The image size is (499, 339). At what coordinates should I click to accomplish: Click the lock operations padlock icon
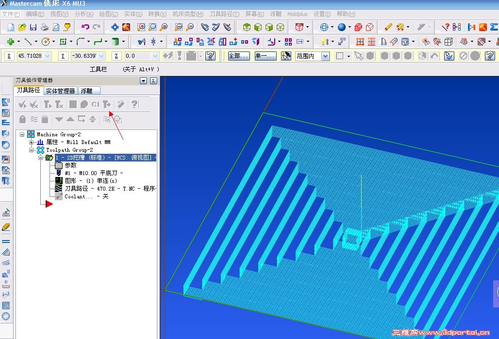tap(22, 119)
